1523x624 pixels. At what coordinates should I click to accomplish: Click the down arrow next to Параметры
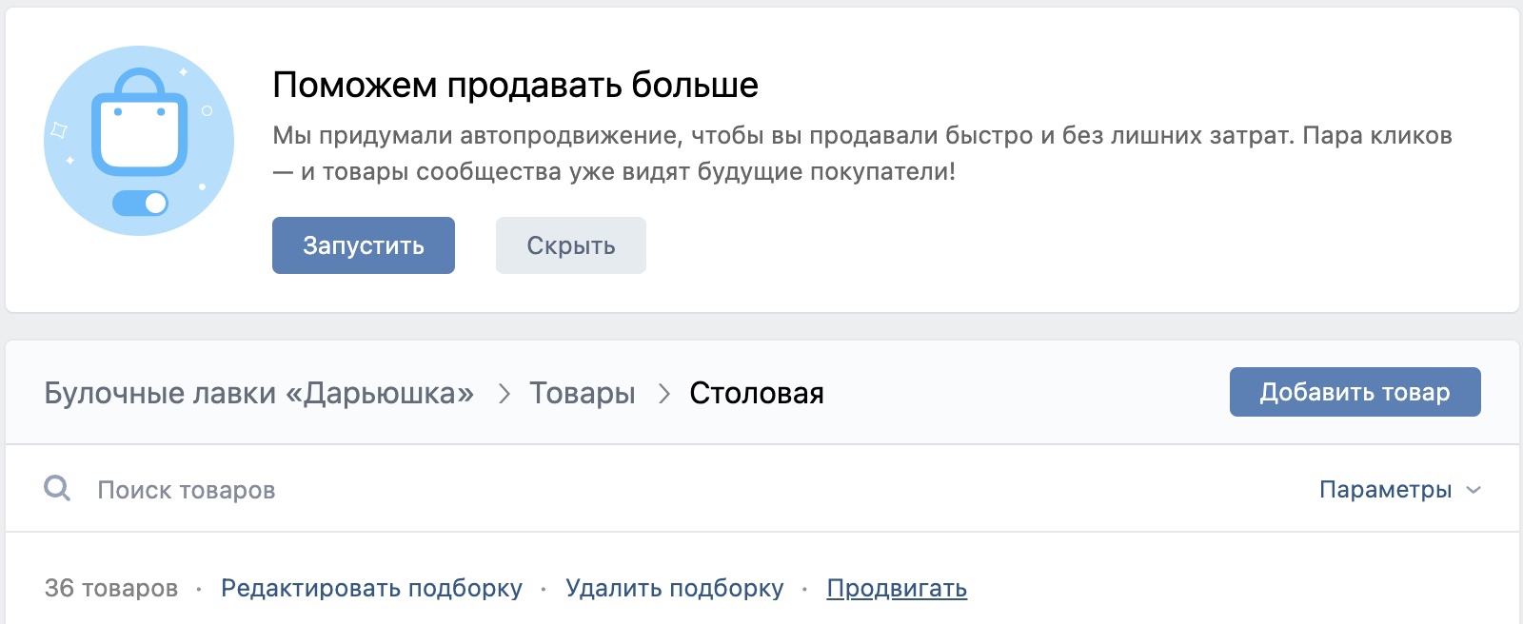1474,490
